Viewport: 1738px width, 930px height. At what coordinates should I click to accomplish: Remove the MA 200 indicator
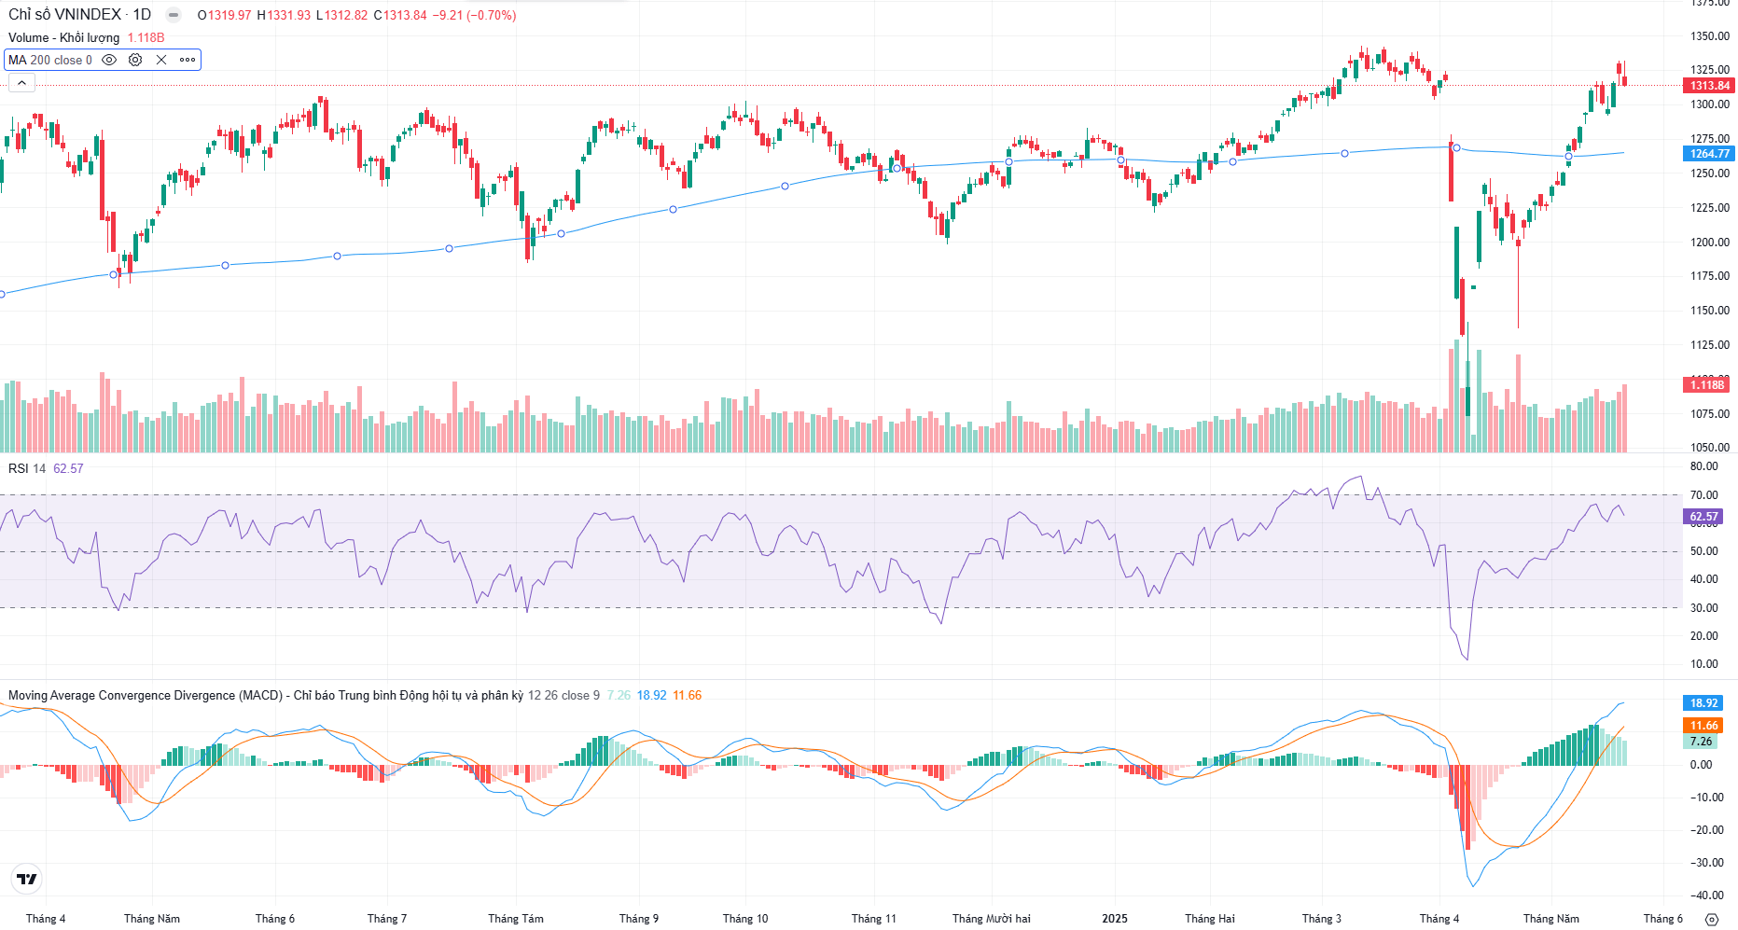click(161, 60)
